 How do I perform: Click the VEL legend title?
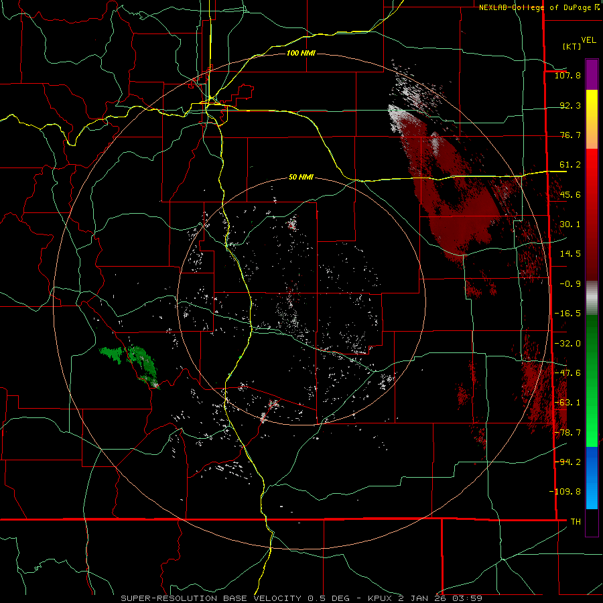pyautogui.click(x=588, y=40)
